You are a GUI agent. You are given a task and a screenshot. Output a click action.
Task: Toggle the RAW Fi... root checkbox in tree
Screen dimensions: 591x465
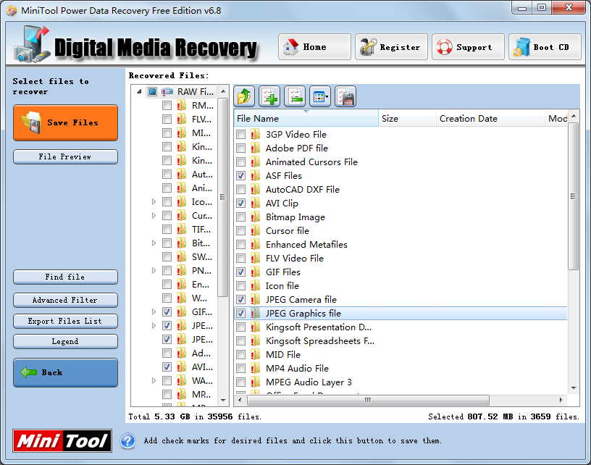[x=152, y=91]
